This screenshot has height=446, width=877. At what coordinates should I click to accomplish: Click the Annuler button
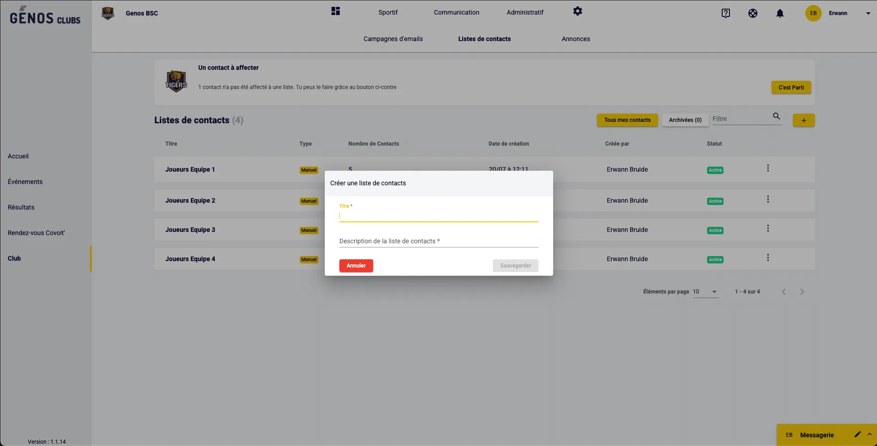point(356,266)
